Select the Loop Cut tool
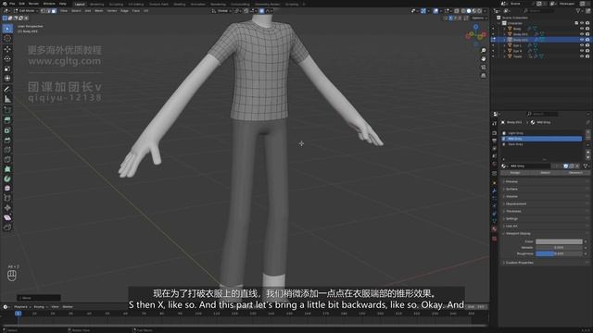This screenshot has width=593, height=333. click(x=7, y=150)
